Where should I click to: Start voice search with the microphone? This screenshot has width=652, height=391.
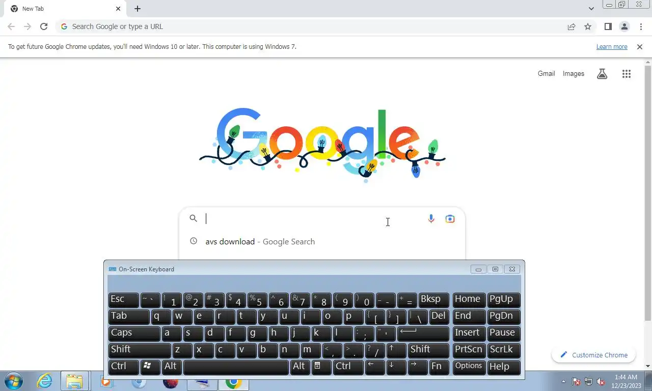coord(431,219)
